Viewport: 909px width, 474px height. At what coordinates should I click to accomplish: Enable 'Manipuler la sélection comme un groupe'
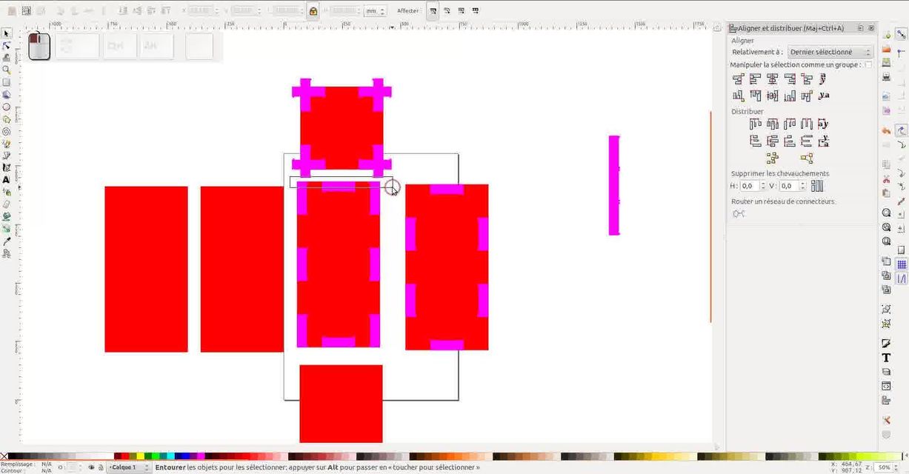[x=868, y=65]
